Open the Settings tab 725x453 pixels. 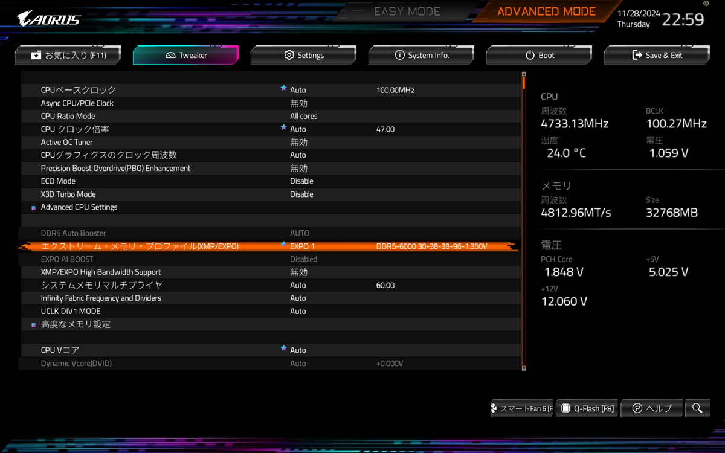point(303,55)
